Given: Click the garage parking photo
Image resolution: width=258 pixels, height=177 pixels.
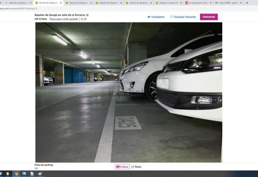Looking at the screenshot, I should pyautogui.click(x=129, y=92).
